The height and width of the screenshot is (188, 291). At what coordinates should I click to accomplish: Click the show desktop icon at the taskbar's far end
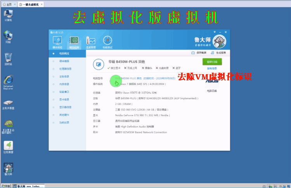[x=289, y=186]
